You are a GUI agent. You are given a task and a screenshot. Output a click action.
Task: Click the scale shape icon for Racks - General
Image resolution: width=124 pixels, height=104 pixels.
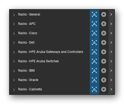pyautogui.click(x=94, y=14)
